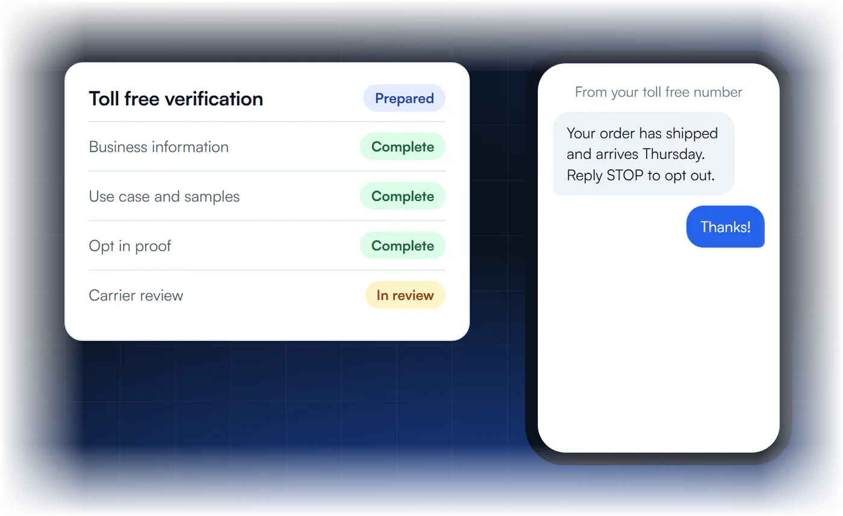Image resolution: width=843 pixels, height=516 pixels.
Task: Select the "Carrier review" row label
Action: (136, 296)
